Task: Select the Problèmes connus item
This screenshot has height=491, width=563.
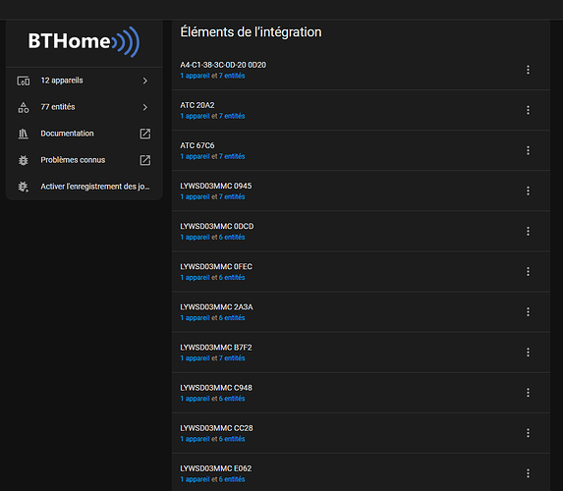Action: tap(84, 160)
